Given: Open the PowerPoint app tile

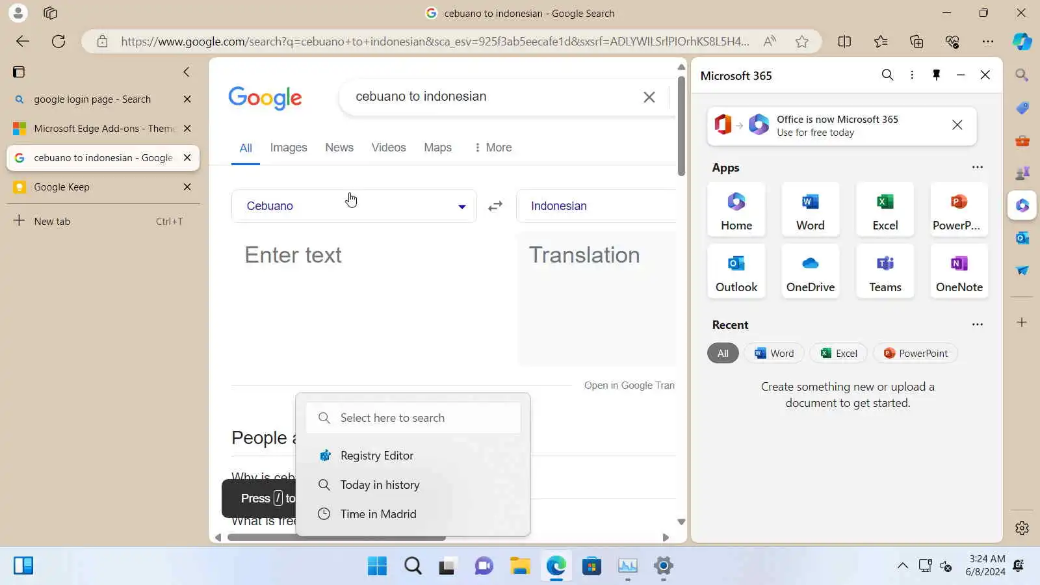Looking at the screenshot, I should tap(959, 209).
